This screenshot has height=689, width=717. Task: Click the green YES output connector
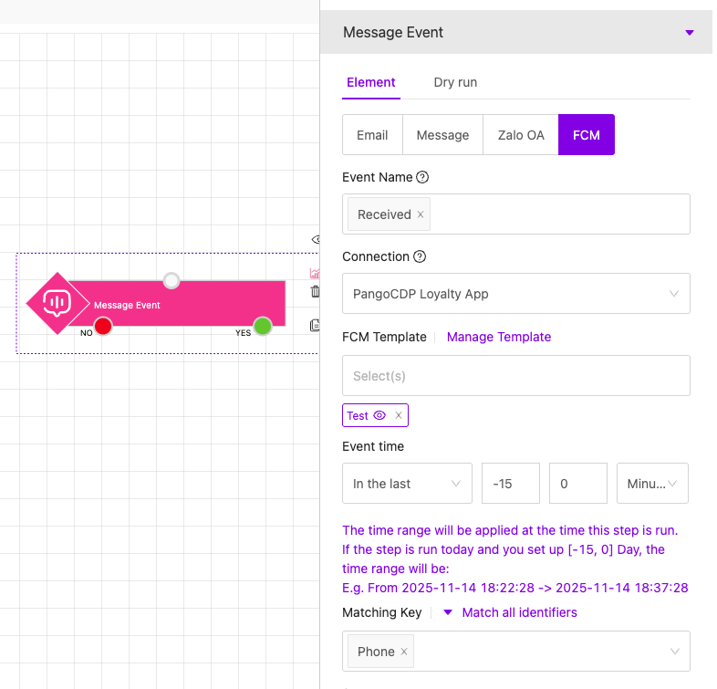coord(263,326)
